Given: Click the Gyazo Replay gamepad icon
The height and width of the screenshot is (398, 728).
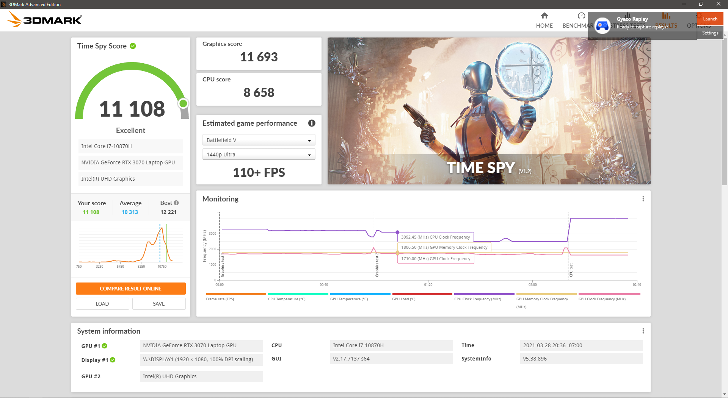Looking at the screenshot, I should [x=602, y=26].
